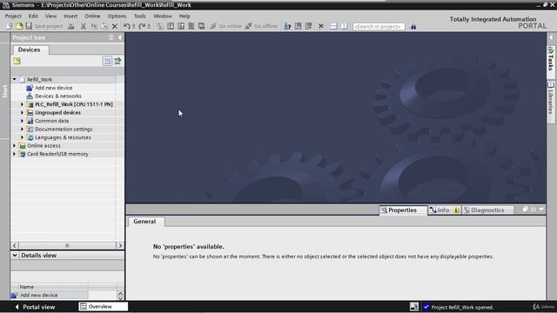The image size is (557, 313).
Task: Open the Insert menu
Action: 70,16
